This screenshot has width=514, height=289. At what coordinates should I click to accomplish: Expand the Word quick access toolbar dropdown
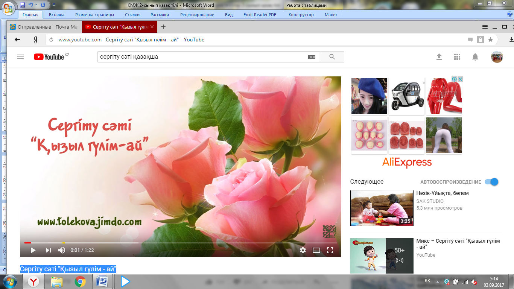[54, 5]
